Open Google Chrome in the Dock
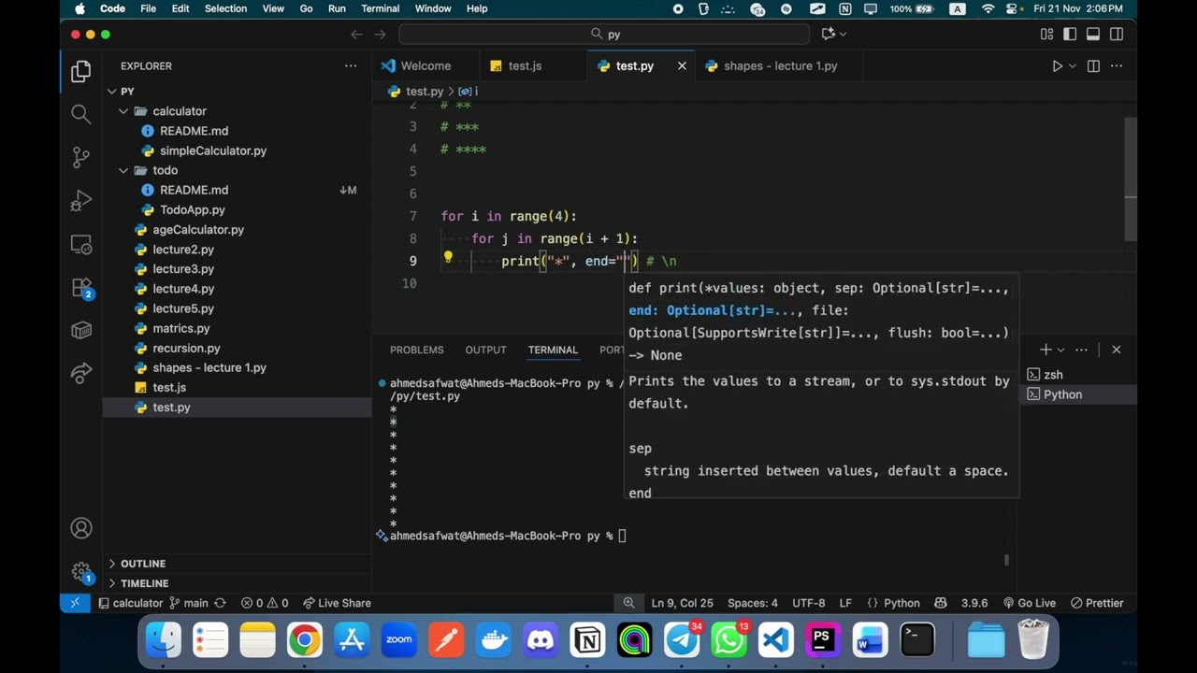The height and width of the screenshot is (673, 1197). point(304,640)
